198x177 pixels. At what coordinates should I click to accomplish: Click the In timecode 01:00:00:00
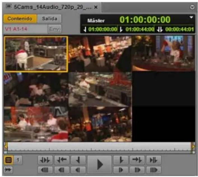(x=103, y=29)
